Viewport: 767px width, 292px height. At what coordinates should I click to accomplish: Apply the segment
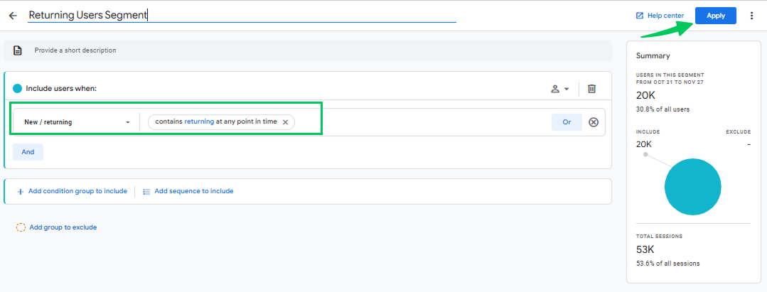715,16
